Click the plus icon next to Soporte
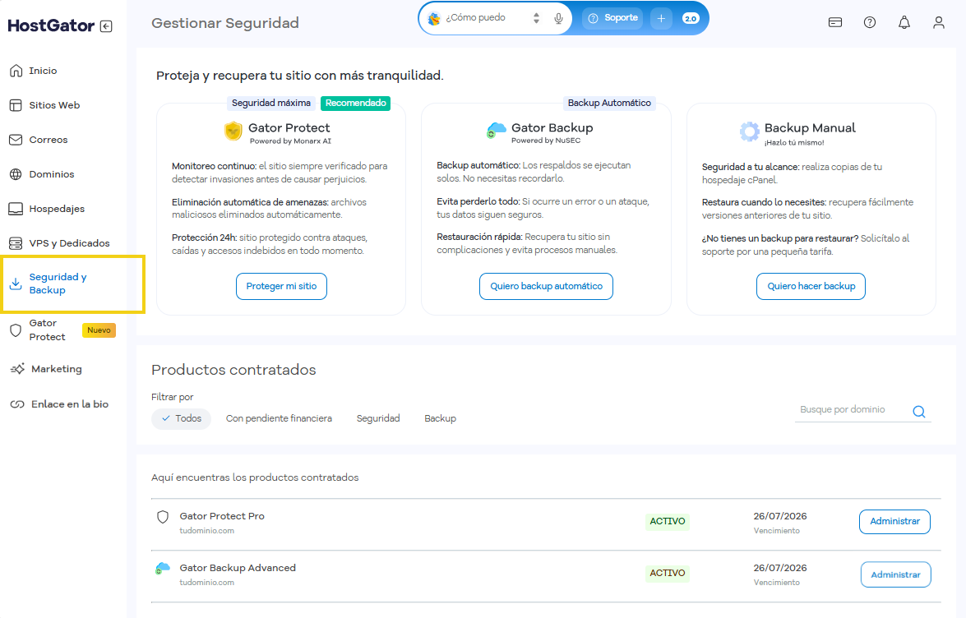This screenshot has height=618, width=966. [x=661, y=18]
